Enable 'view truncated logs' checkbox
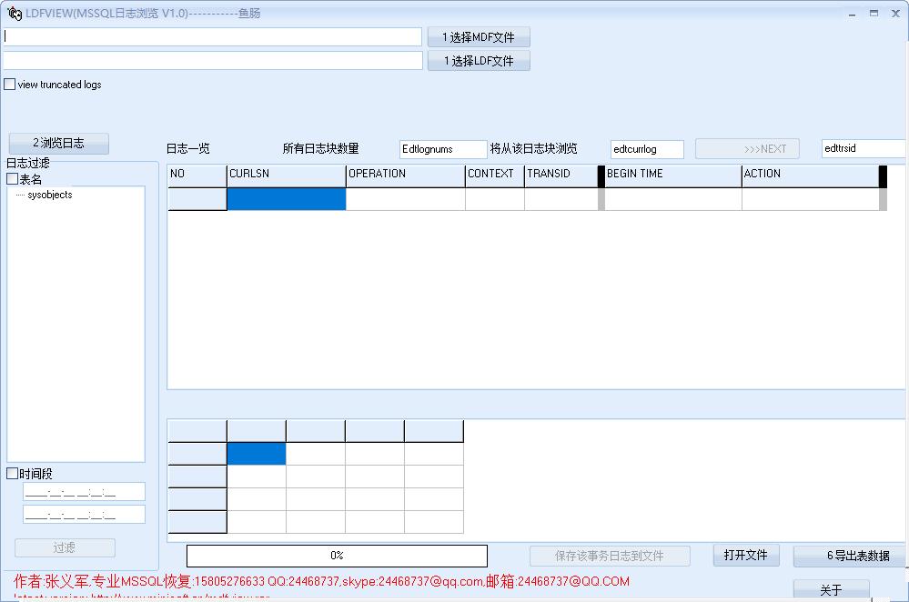 point(10,85)
